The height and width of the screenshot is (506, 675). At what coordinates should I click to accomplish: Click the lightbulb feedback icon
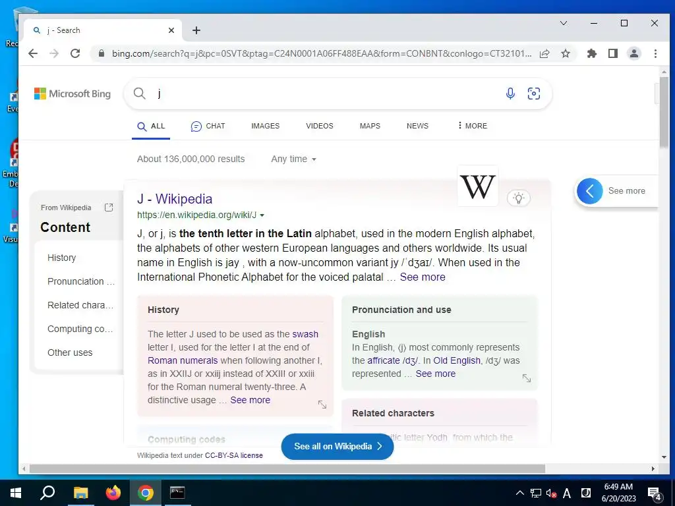(x=519, y=198)
